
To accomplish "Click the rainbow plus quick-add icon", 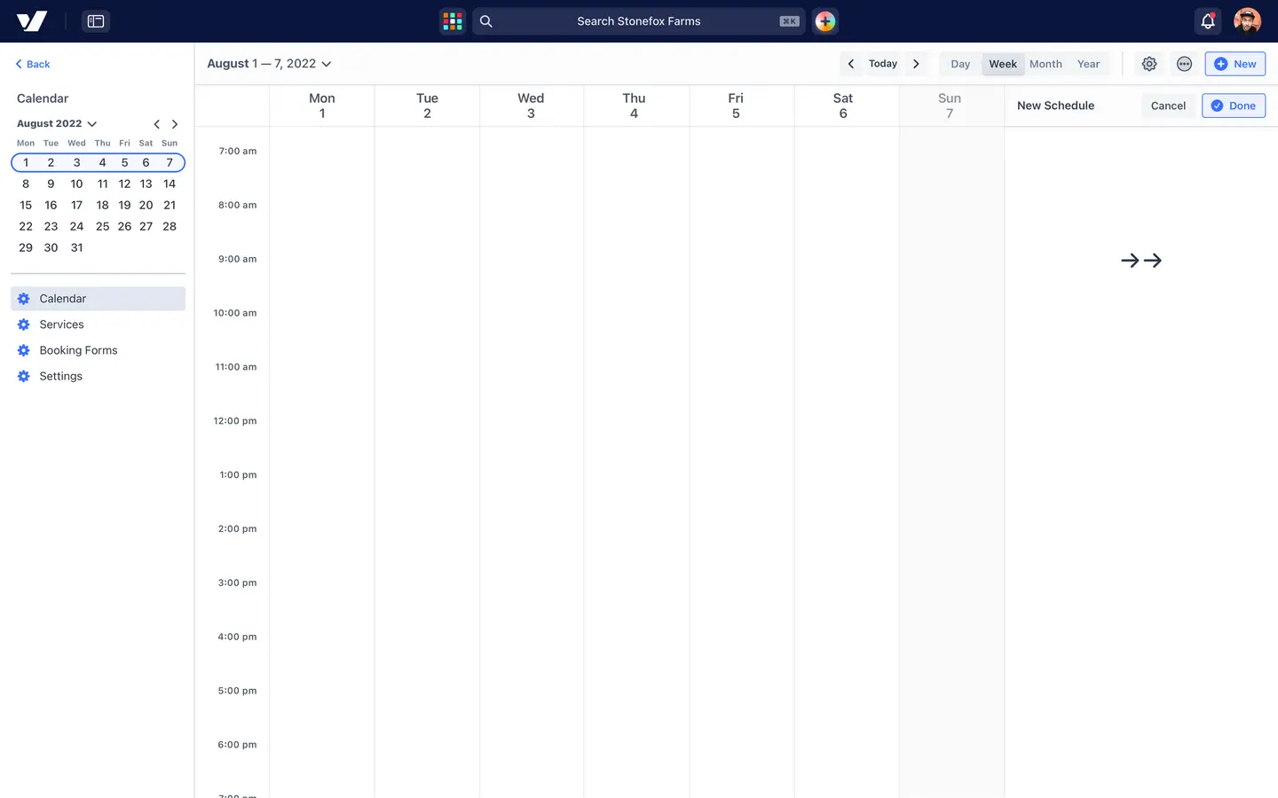I will (x=825, y=21).
